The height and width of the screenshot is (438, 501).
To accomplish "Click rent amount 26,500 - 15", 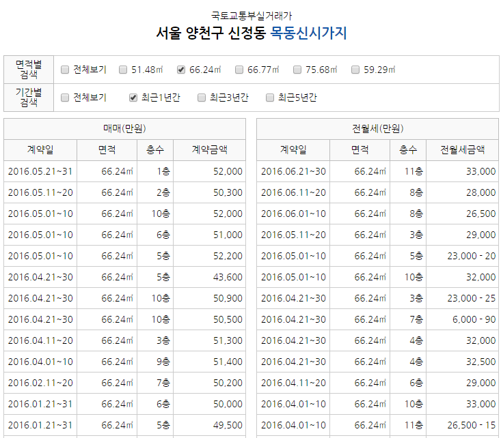I will [x=472, y=425].
